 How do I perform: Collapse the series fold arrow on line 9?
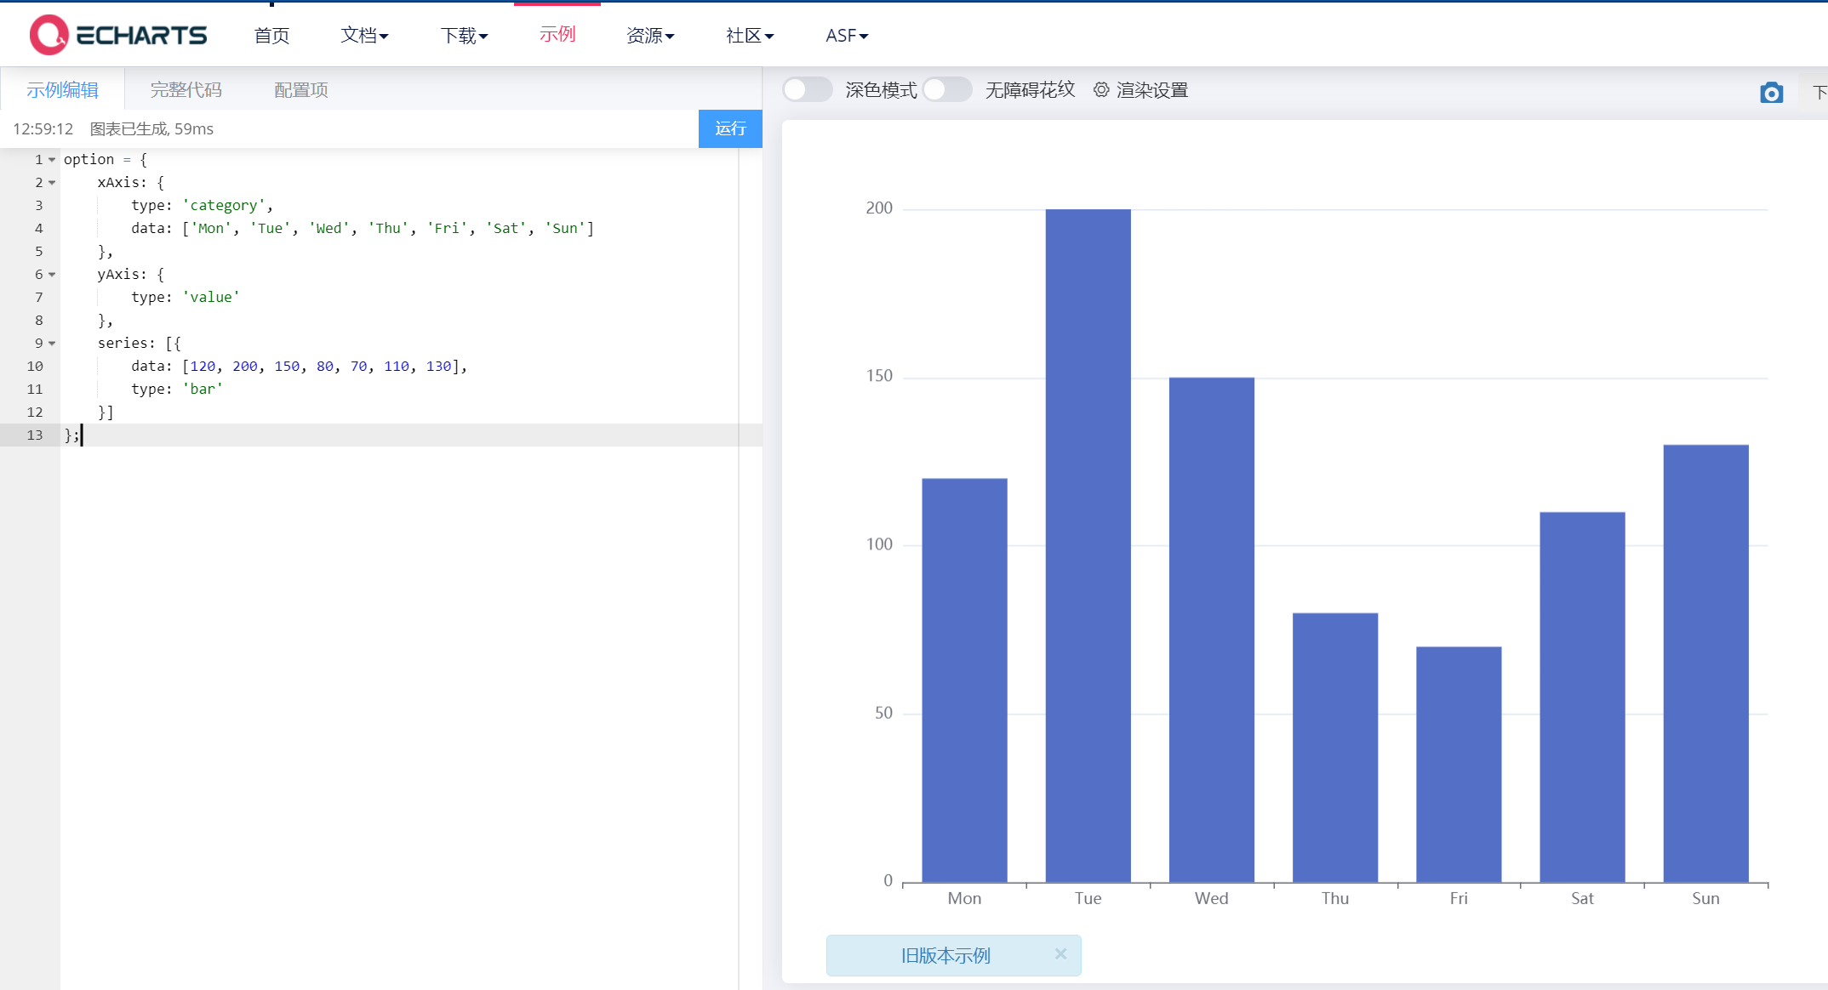(52, 344)
